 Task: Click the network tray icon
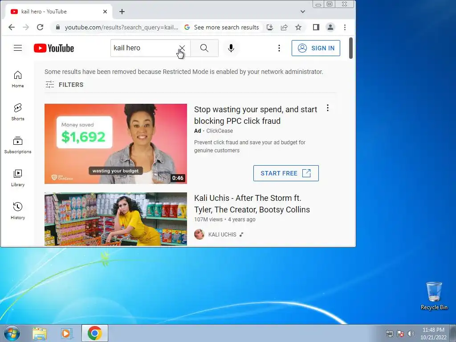[389, 334]
